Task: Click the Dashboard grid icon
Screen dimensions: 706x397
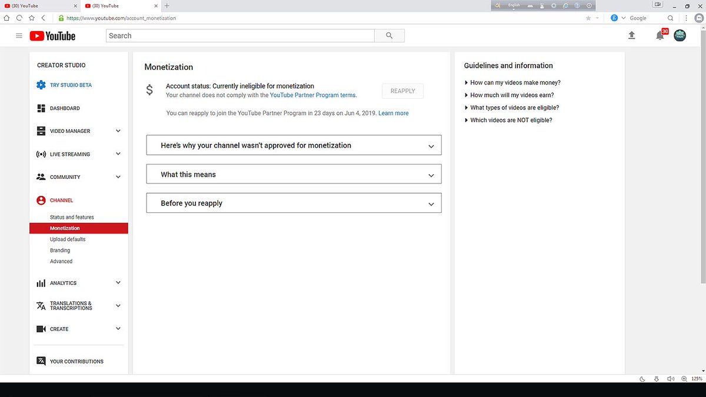Action: point(41,108)
